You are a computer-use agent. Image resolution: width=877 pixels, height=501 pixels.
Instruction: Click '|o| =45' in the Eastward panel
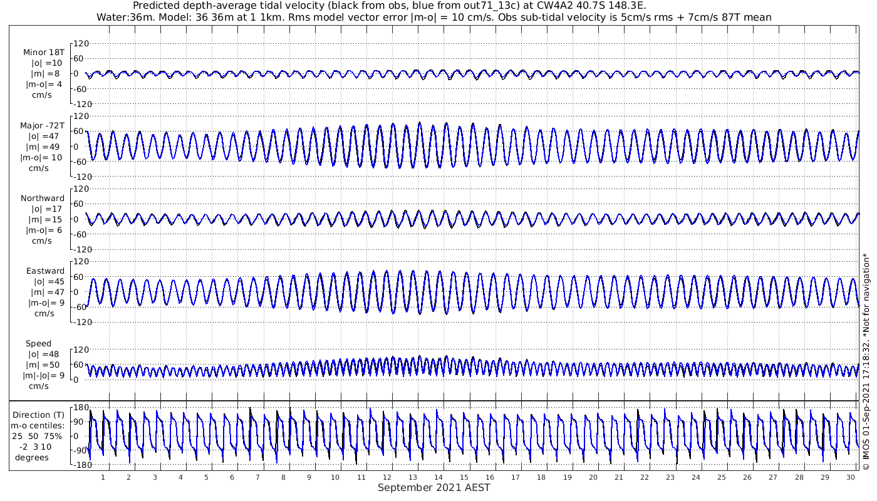coord(48,282)
